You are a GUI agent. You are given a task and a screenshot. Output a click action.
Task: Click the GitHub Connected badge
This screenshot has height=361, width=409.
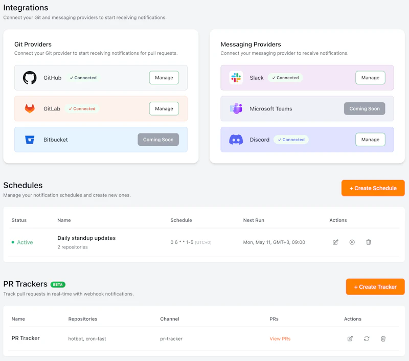(x=83, y=78)
